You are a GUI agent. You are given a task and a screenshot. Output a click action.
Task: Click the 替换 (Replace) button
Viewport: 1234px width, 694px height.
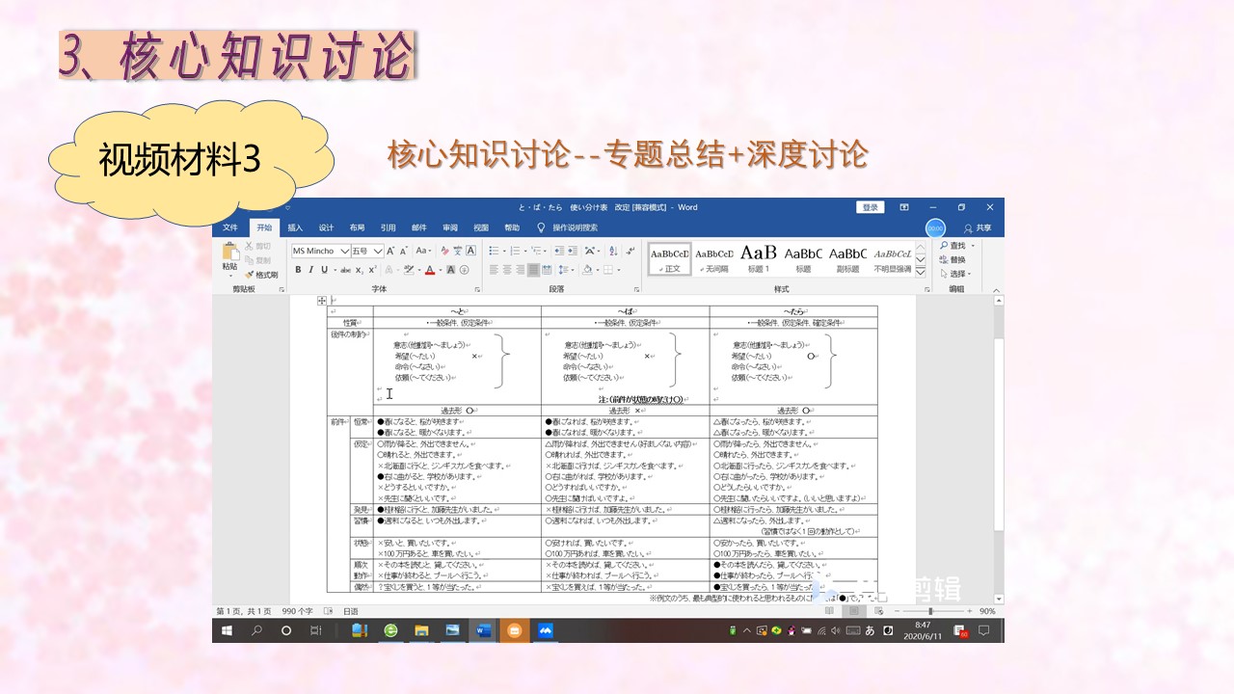click(x=952, y=259)
